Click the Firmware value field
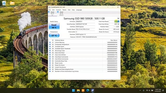 [85, 21]
